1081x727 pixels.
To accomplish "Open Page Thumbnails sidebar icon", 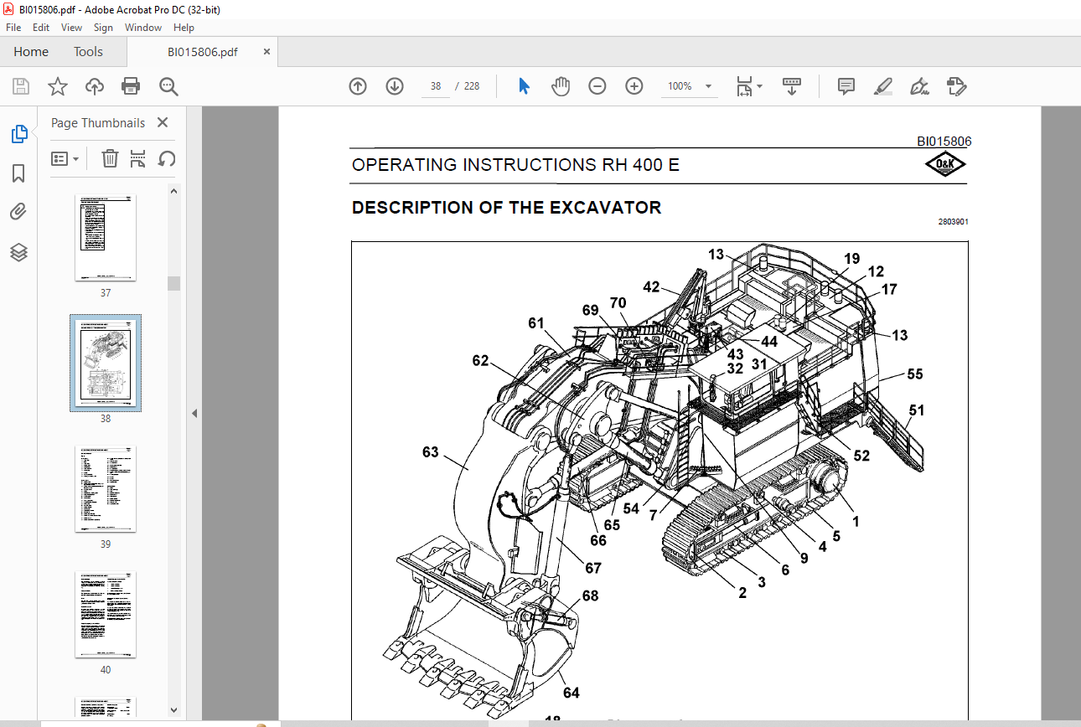I will point(18,133).
